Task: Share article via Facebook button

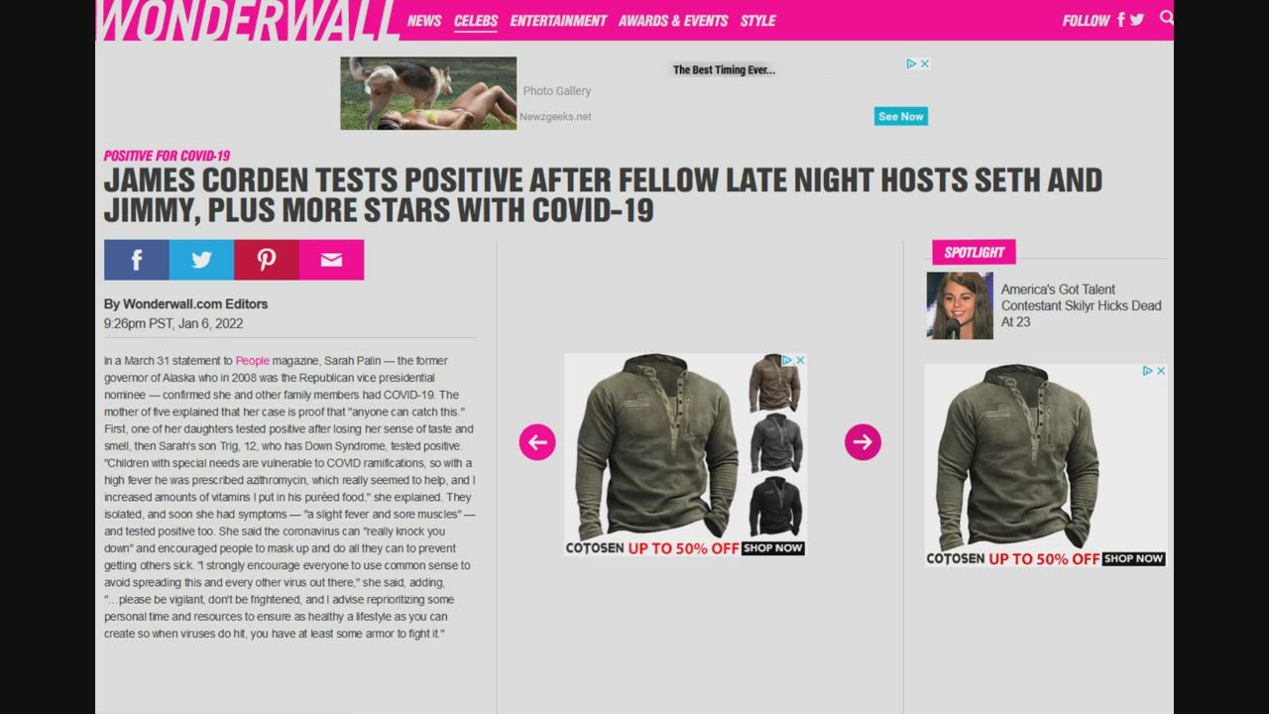Action: click(137, 260)
